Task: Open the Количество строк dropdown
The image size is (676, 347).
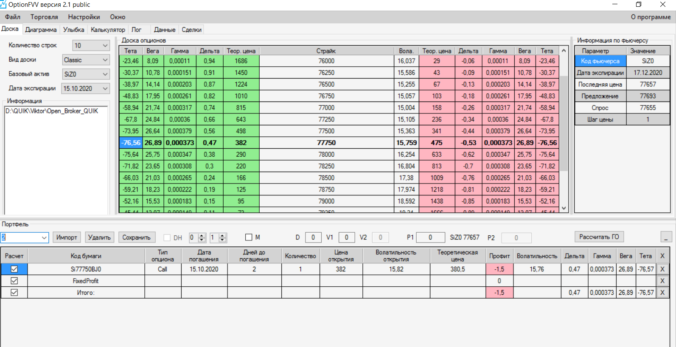Action: click(105, 45)
